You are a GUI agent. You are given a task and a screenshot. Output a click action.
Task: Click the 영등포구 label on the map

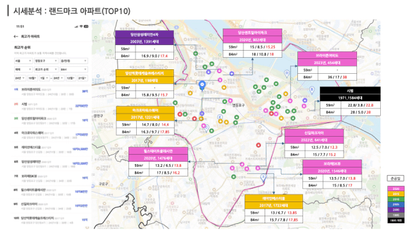[x=238, y=105]
